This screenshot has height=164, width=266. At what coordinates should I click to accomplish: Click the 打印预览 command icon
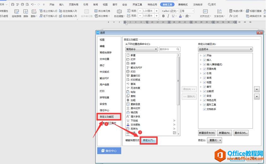(x=128, y=80)
